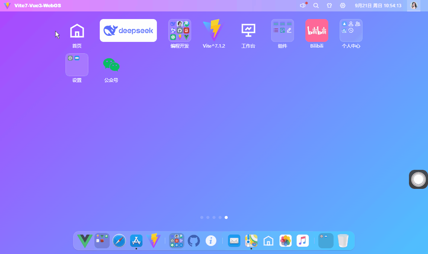
Task: Open the Vite^7.1.2 lightning icon
Action: [214, 30]
